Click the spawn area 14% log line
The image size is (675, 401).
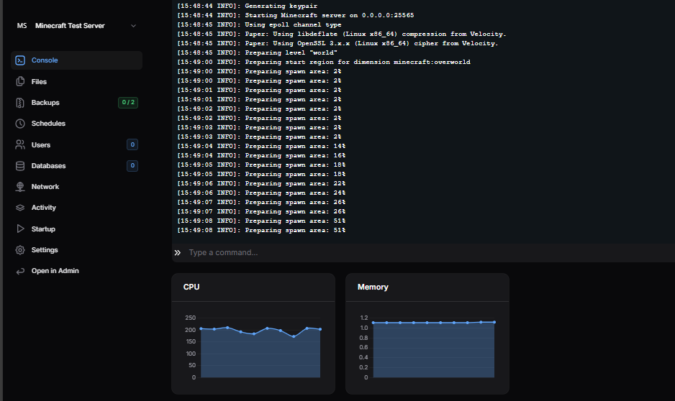(x=261, y=146)
